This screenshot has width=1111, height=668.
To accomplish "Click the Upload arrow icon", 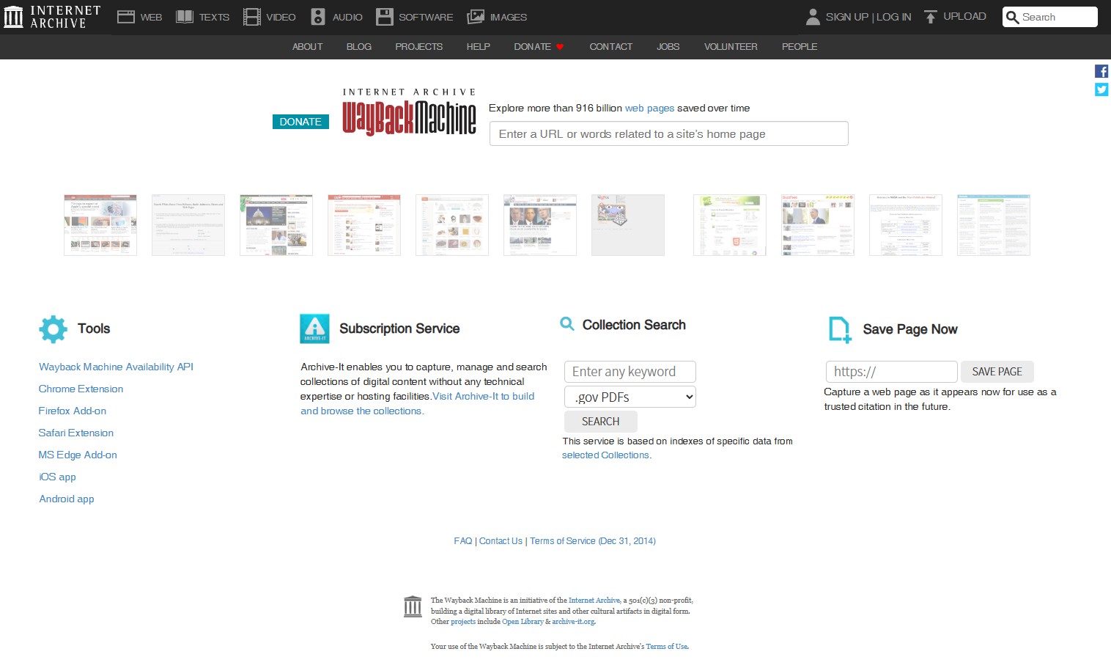I will click(x=931, y=17).
